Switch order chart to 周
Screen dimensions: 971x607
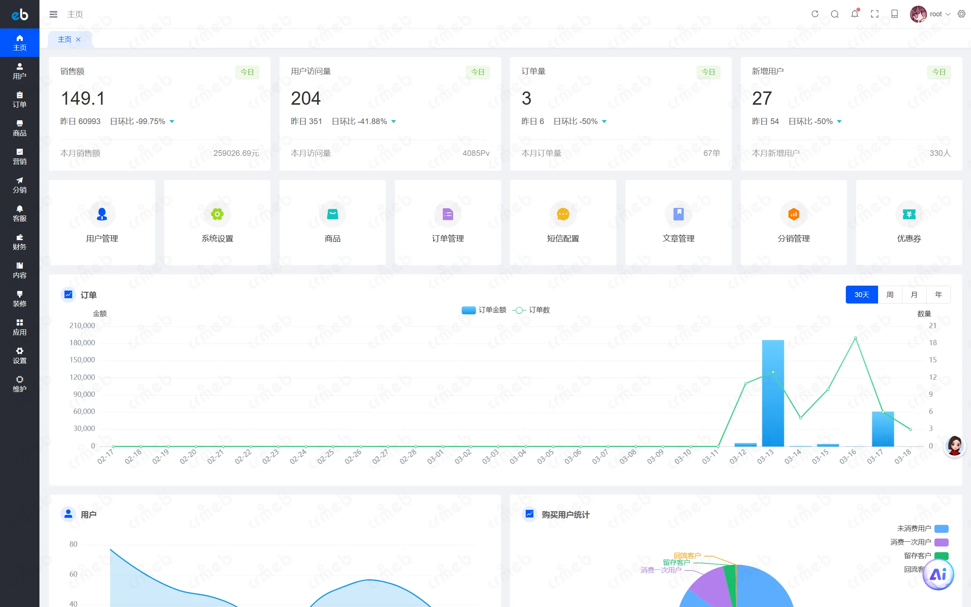(x=890, y=295)
